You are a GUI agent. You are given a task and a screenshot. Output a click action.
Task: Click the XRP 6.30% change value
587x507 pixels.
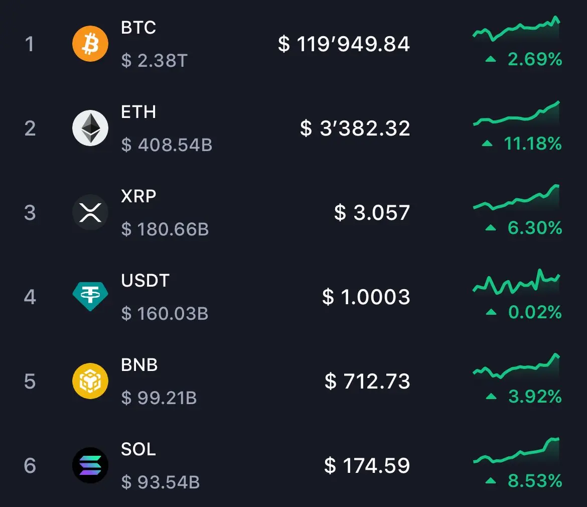click(x=535, y=228)
